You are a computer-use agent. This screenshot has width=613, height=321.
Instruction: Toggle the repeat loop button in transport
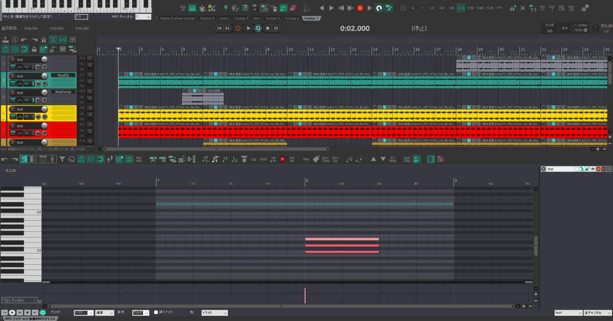click(258, 28)
